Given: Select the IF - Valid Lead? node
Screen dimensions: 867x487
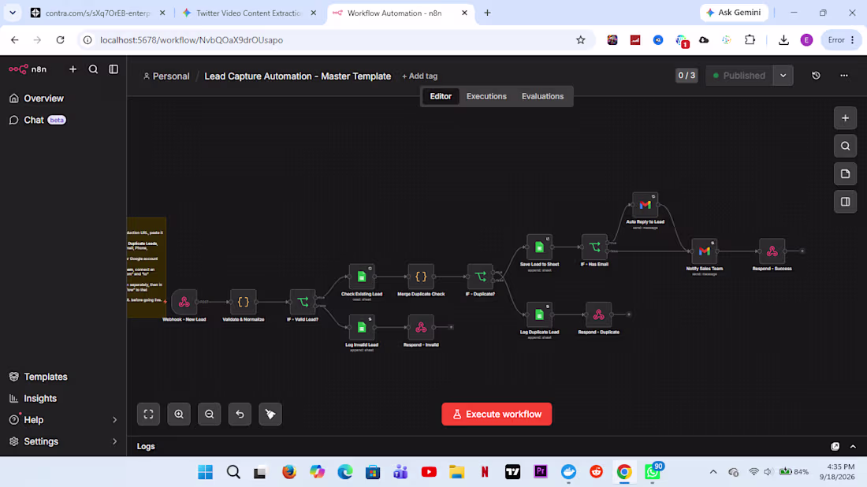Looking at the screenshot, I should tap(303, 302).
